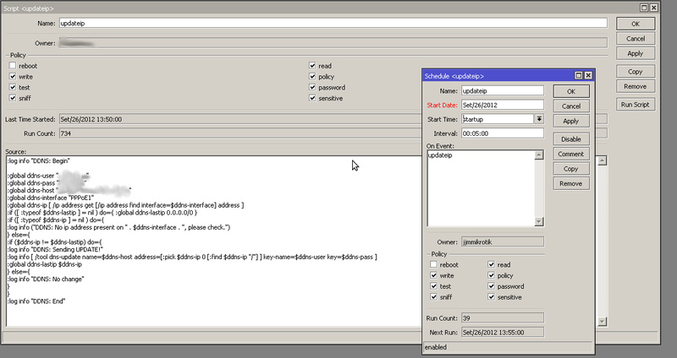Click Source scrollbar up arrow
The width and height of the screenshot is (677, 358).
pos(602,160)
